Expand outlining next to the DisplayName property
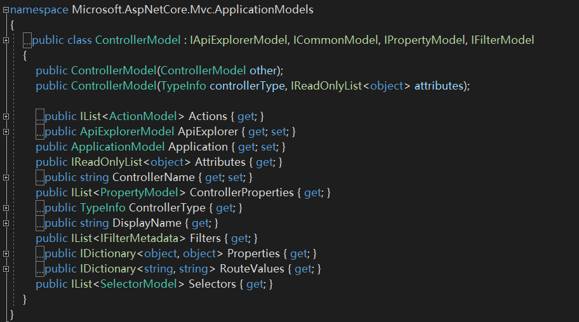Image resolution: width=579 pixels, height=322 pixels. [x=6, y=223]
